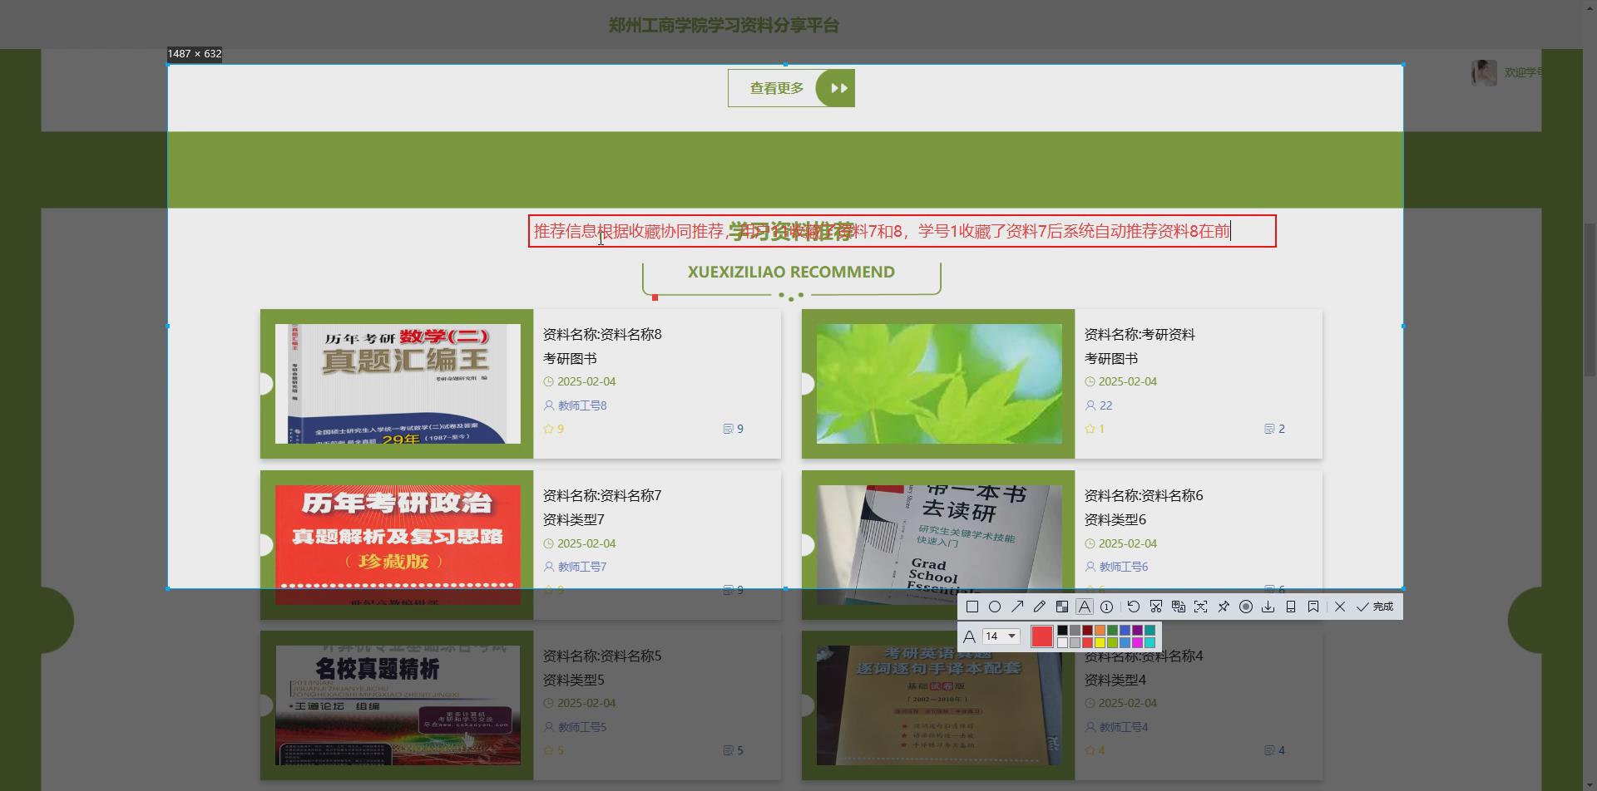Click the bookmark icon on the toolbar
Image resolution: width=1597 pixels, height=791 pixels.
(1313, 607)
